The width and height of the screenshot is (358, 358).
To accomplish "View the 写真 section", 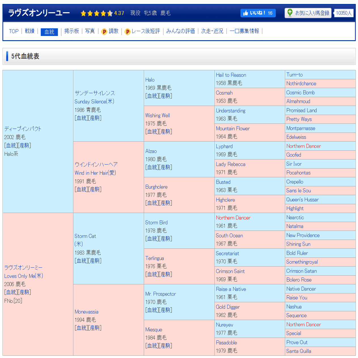I will coord(90,31).
